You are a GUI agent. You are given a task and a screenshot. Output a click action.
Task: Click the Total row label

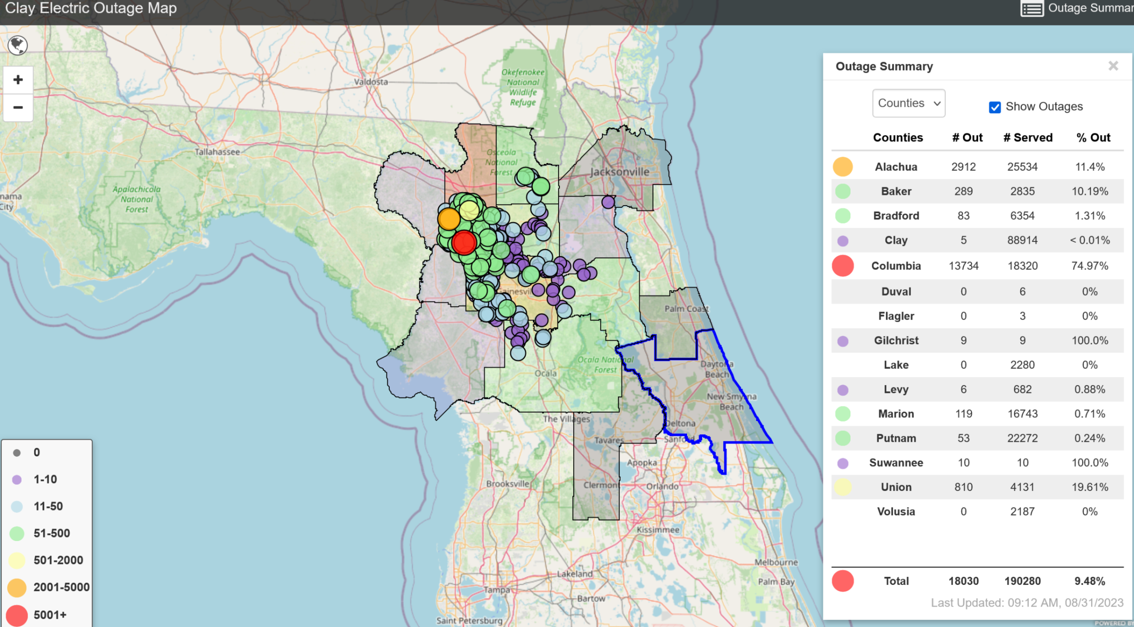(896, 581)
